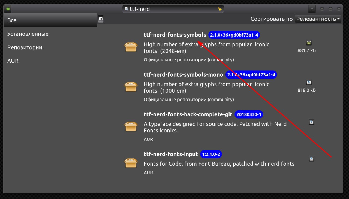Select the Все category
Screen dimensions: 349x199
(50, 20)
